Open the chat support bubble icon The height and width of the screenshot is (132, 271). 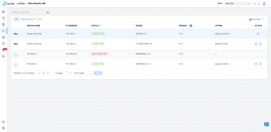tap(266, 124)
